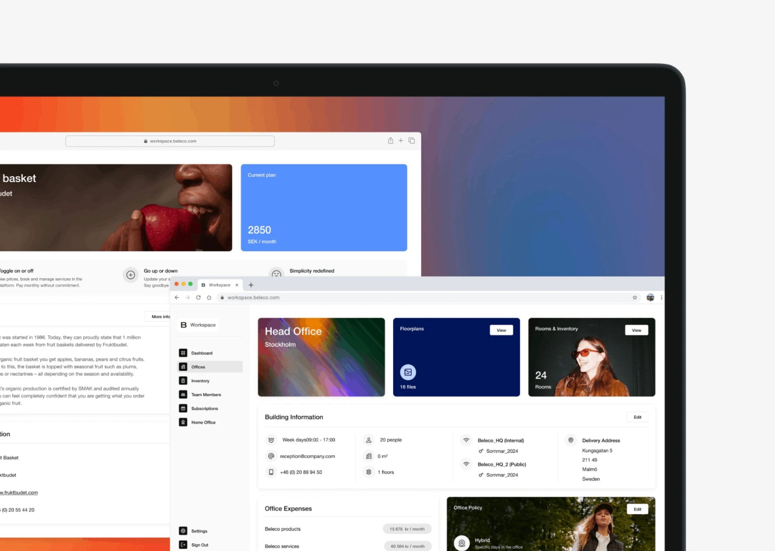
Task: Click the Safari address bar in back window
Action: click(x=170, y=141)
